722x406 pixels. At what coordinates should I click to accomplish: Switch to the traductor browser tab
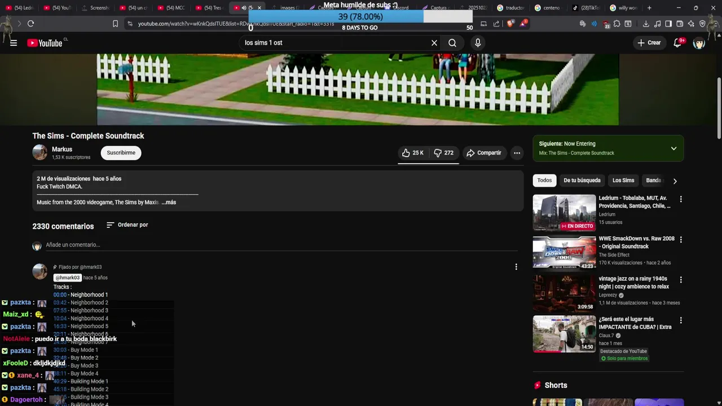(511, 8)
